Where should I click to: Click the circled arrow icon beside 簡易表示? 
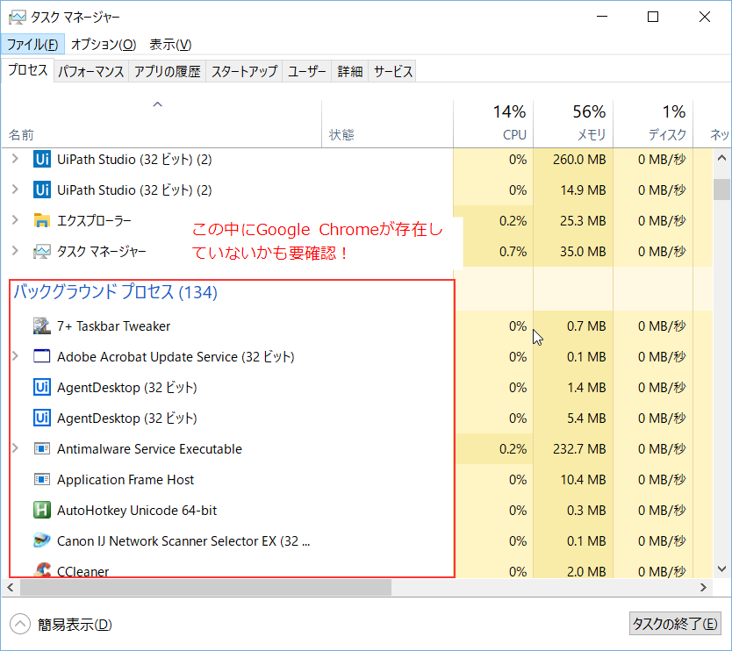point(20,624)
